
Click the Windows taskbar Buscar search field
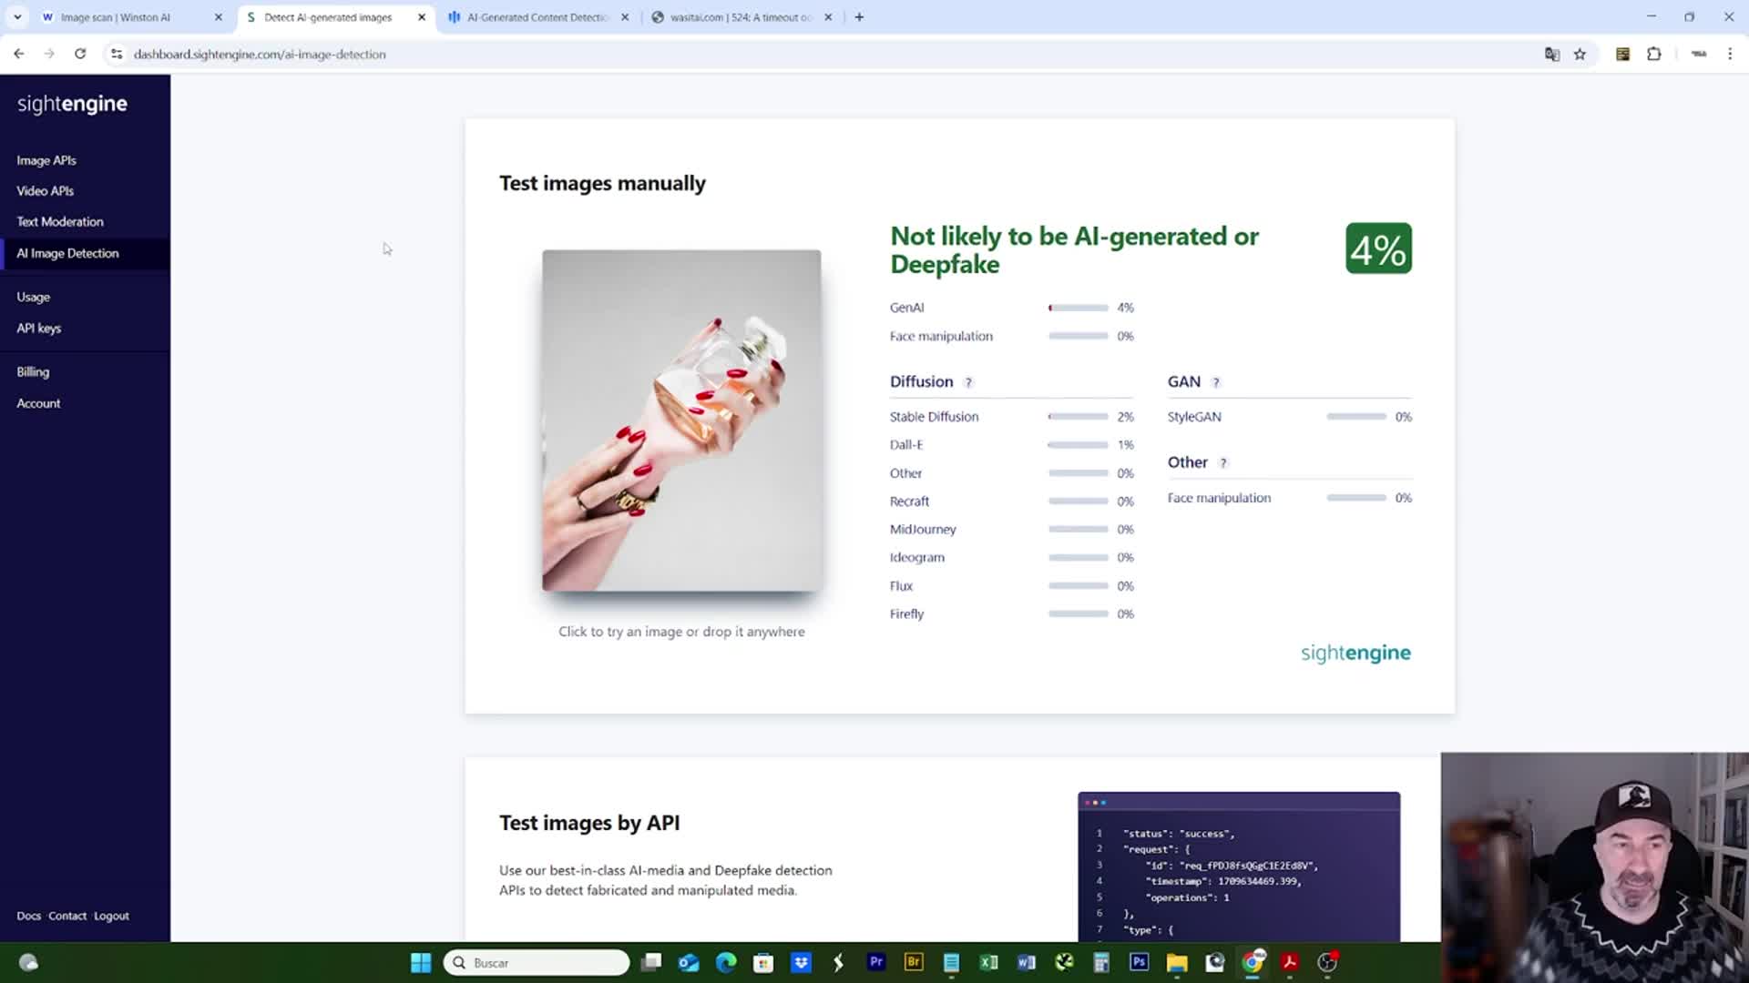537,963
